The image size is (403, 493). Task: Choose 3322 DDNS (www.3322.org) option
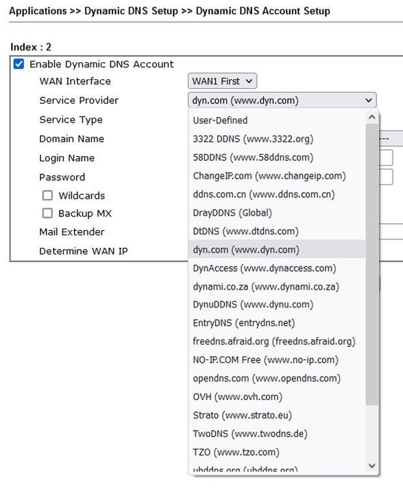pyautogui.click(x=277, y=139)
